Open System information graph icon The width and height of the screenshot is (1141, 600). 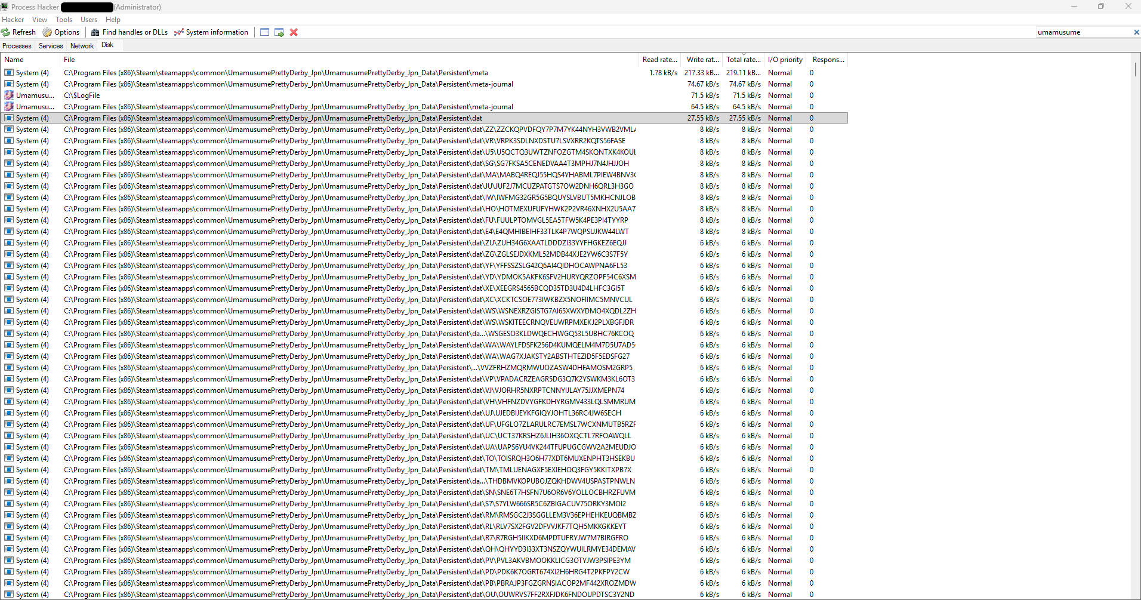click(x=179, y=32)
